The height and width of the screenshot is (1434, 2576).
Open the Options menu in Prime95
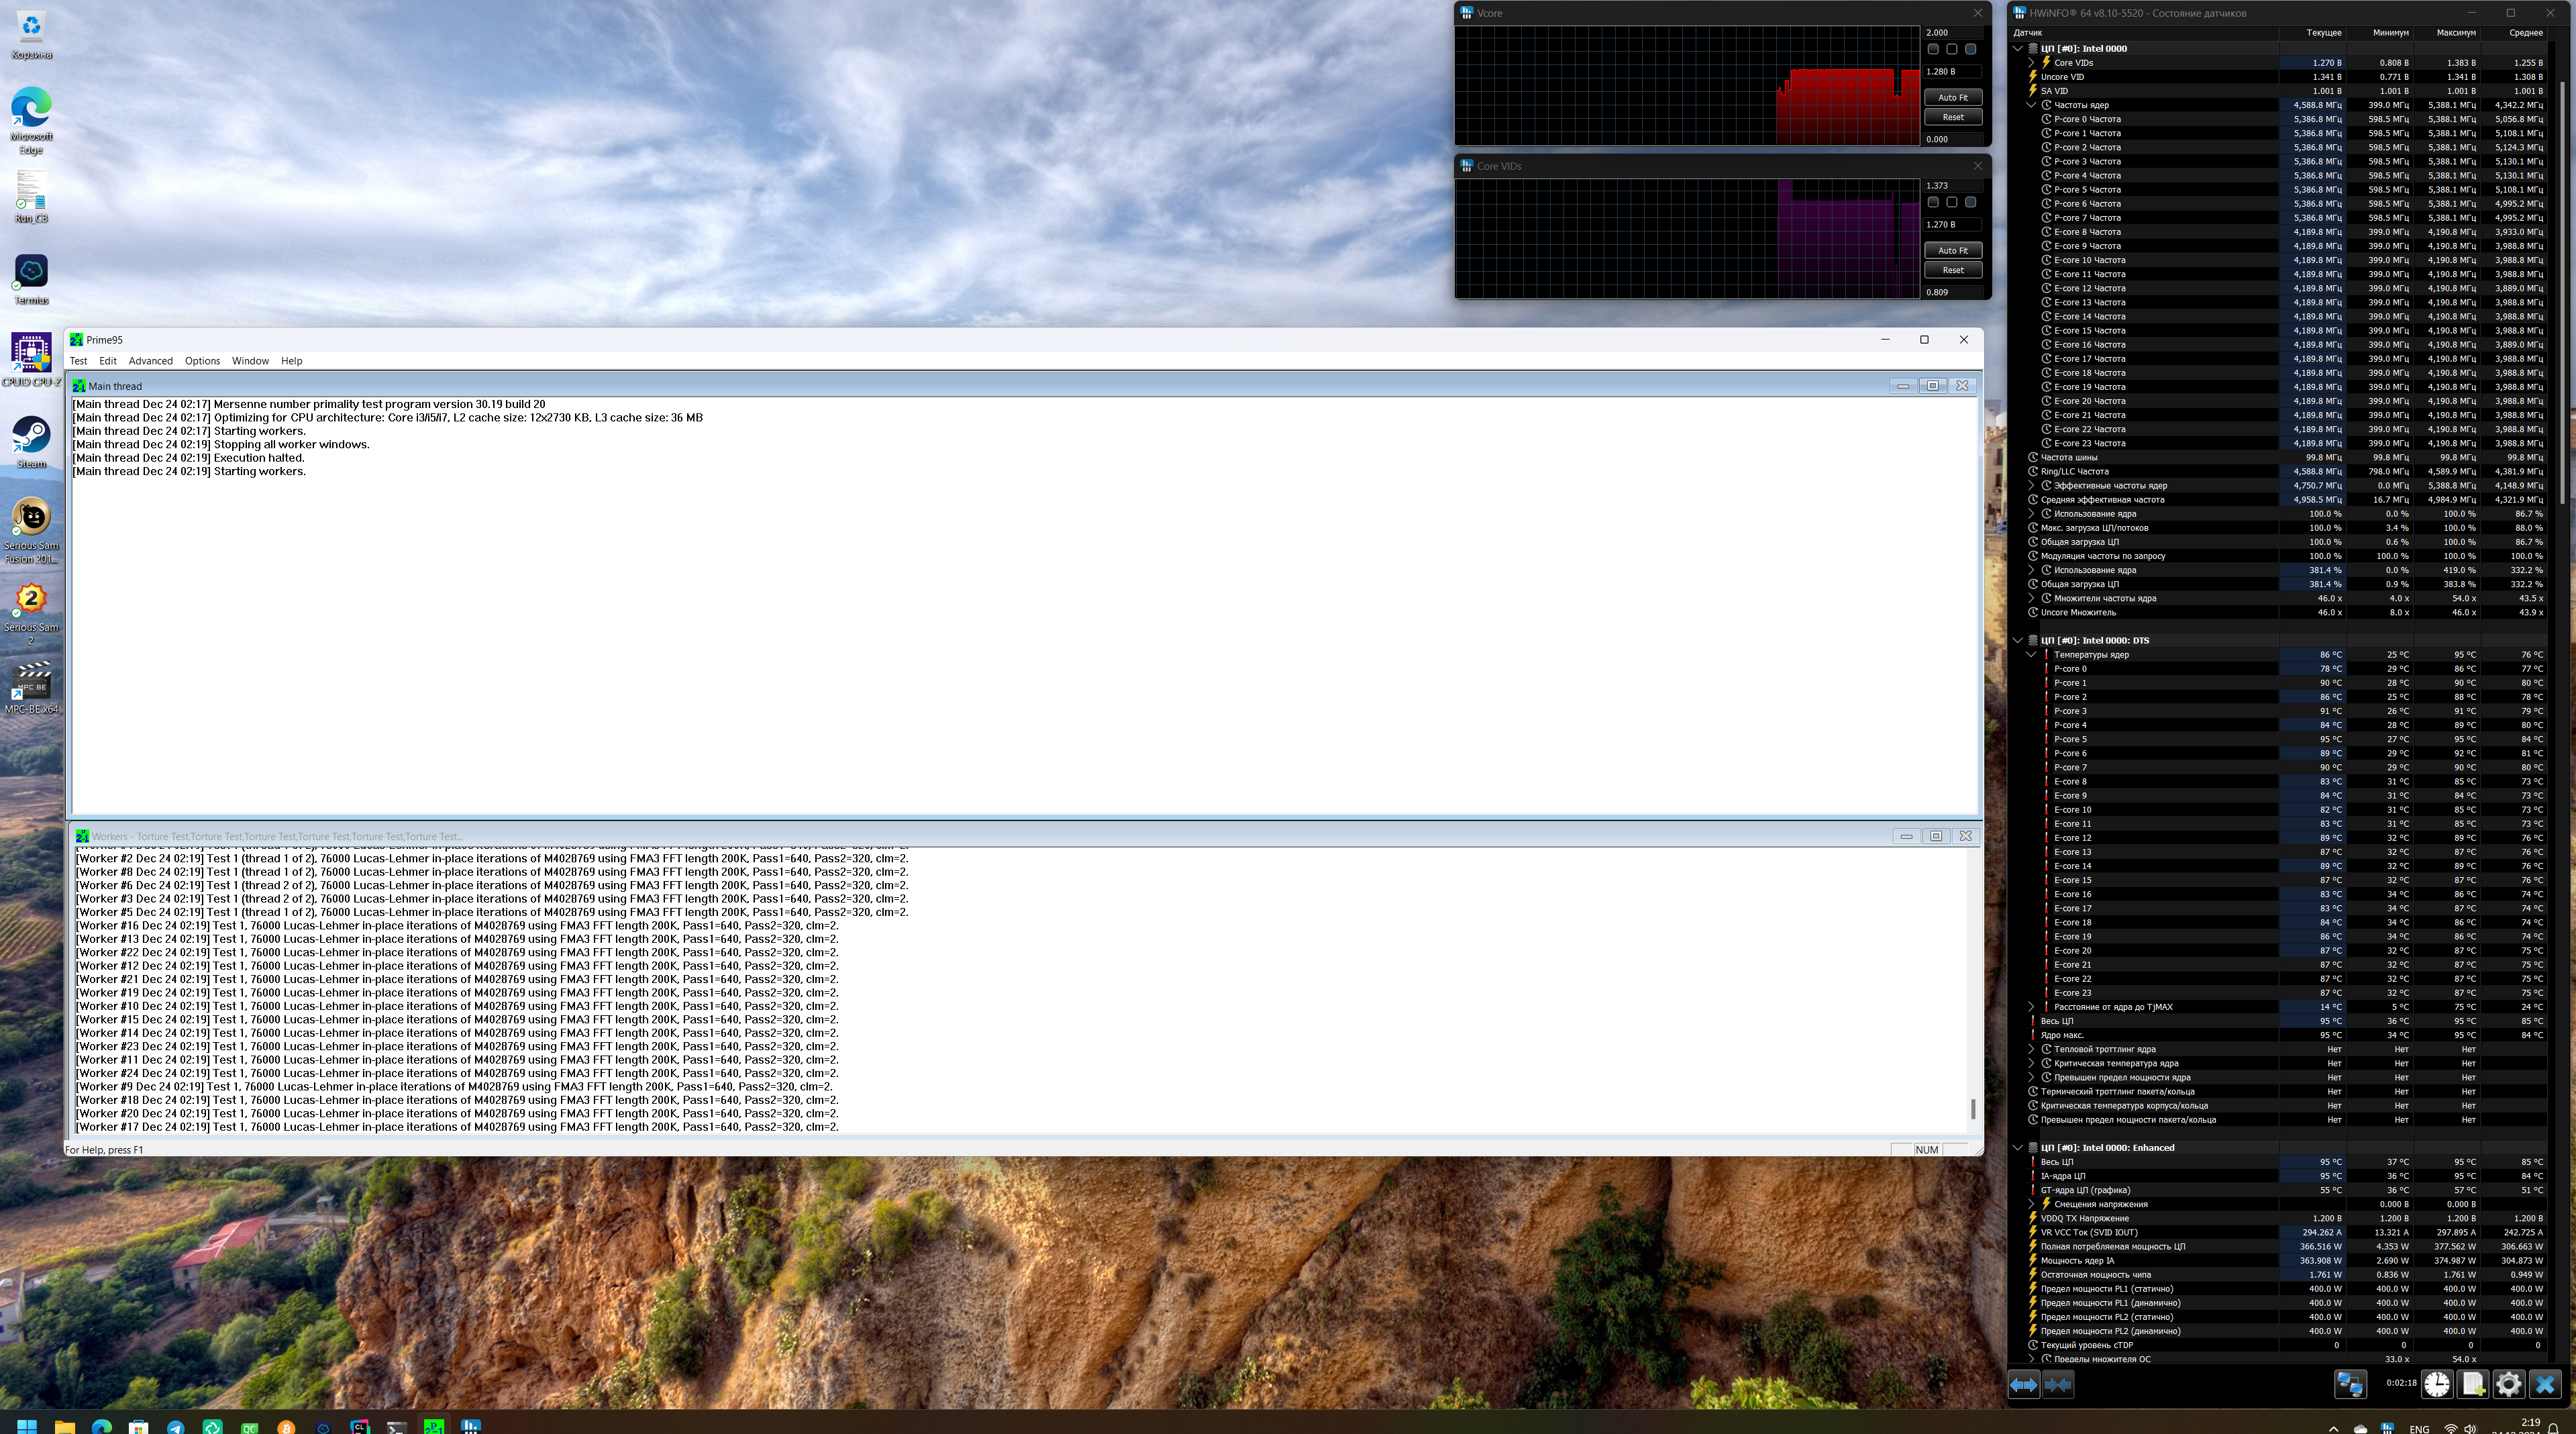pyautogui.click(x=202, y=361)
